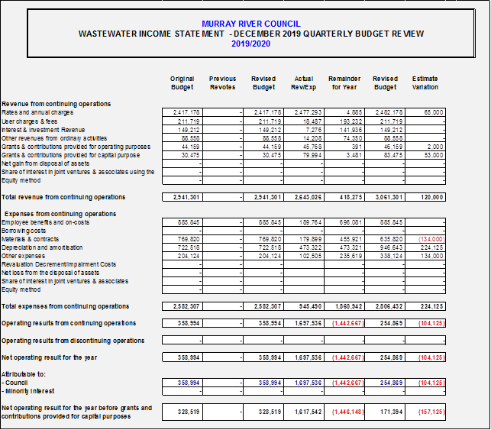Click the 83,475 revised budget cell
The width and height of the screenshot is (491, 430).
(385, 155)
